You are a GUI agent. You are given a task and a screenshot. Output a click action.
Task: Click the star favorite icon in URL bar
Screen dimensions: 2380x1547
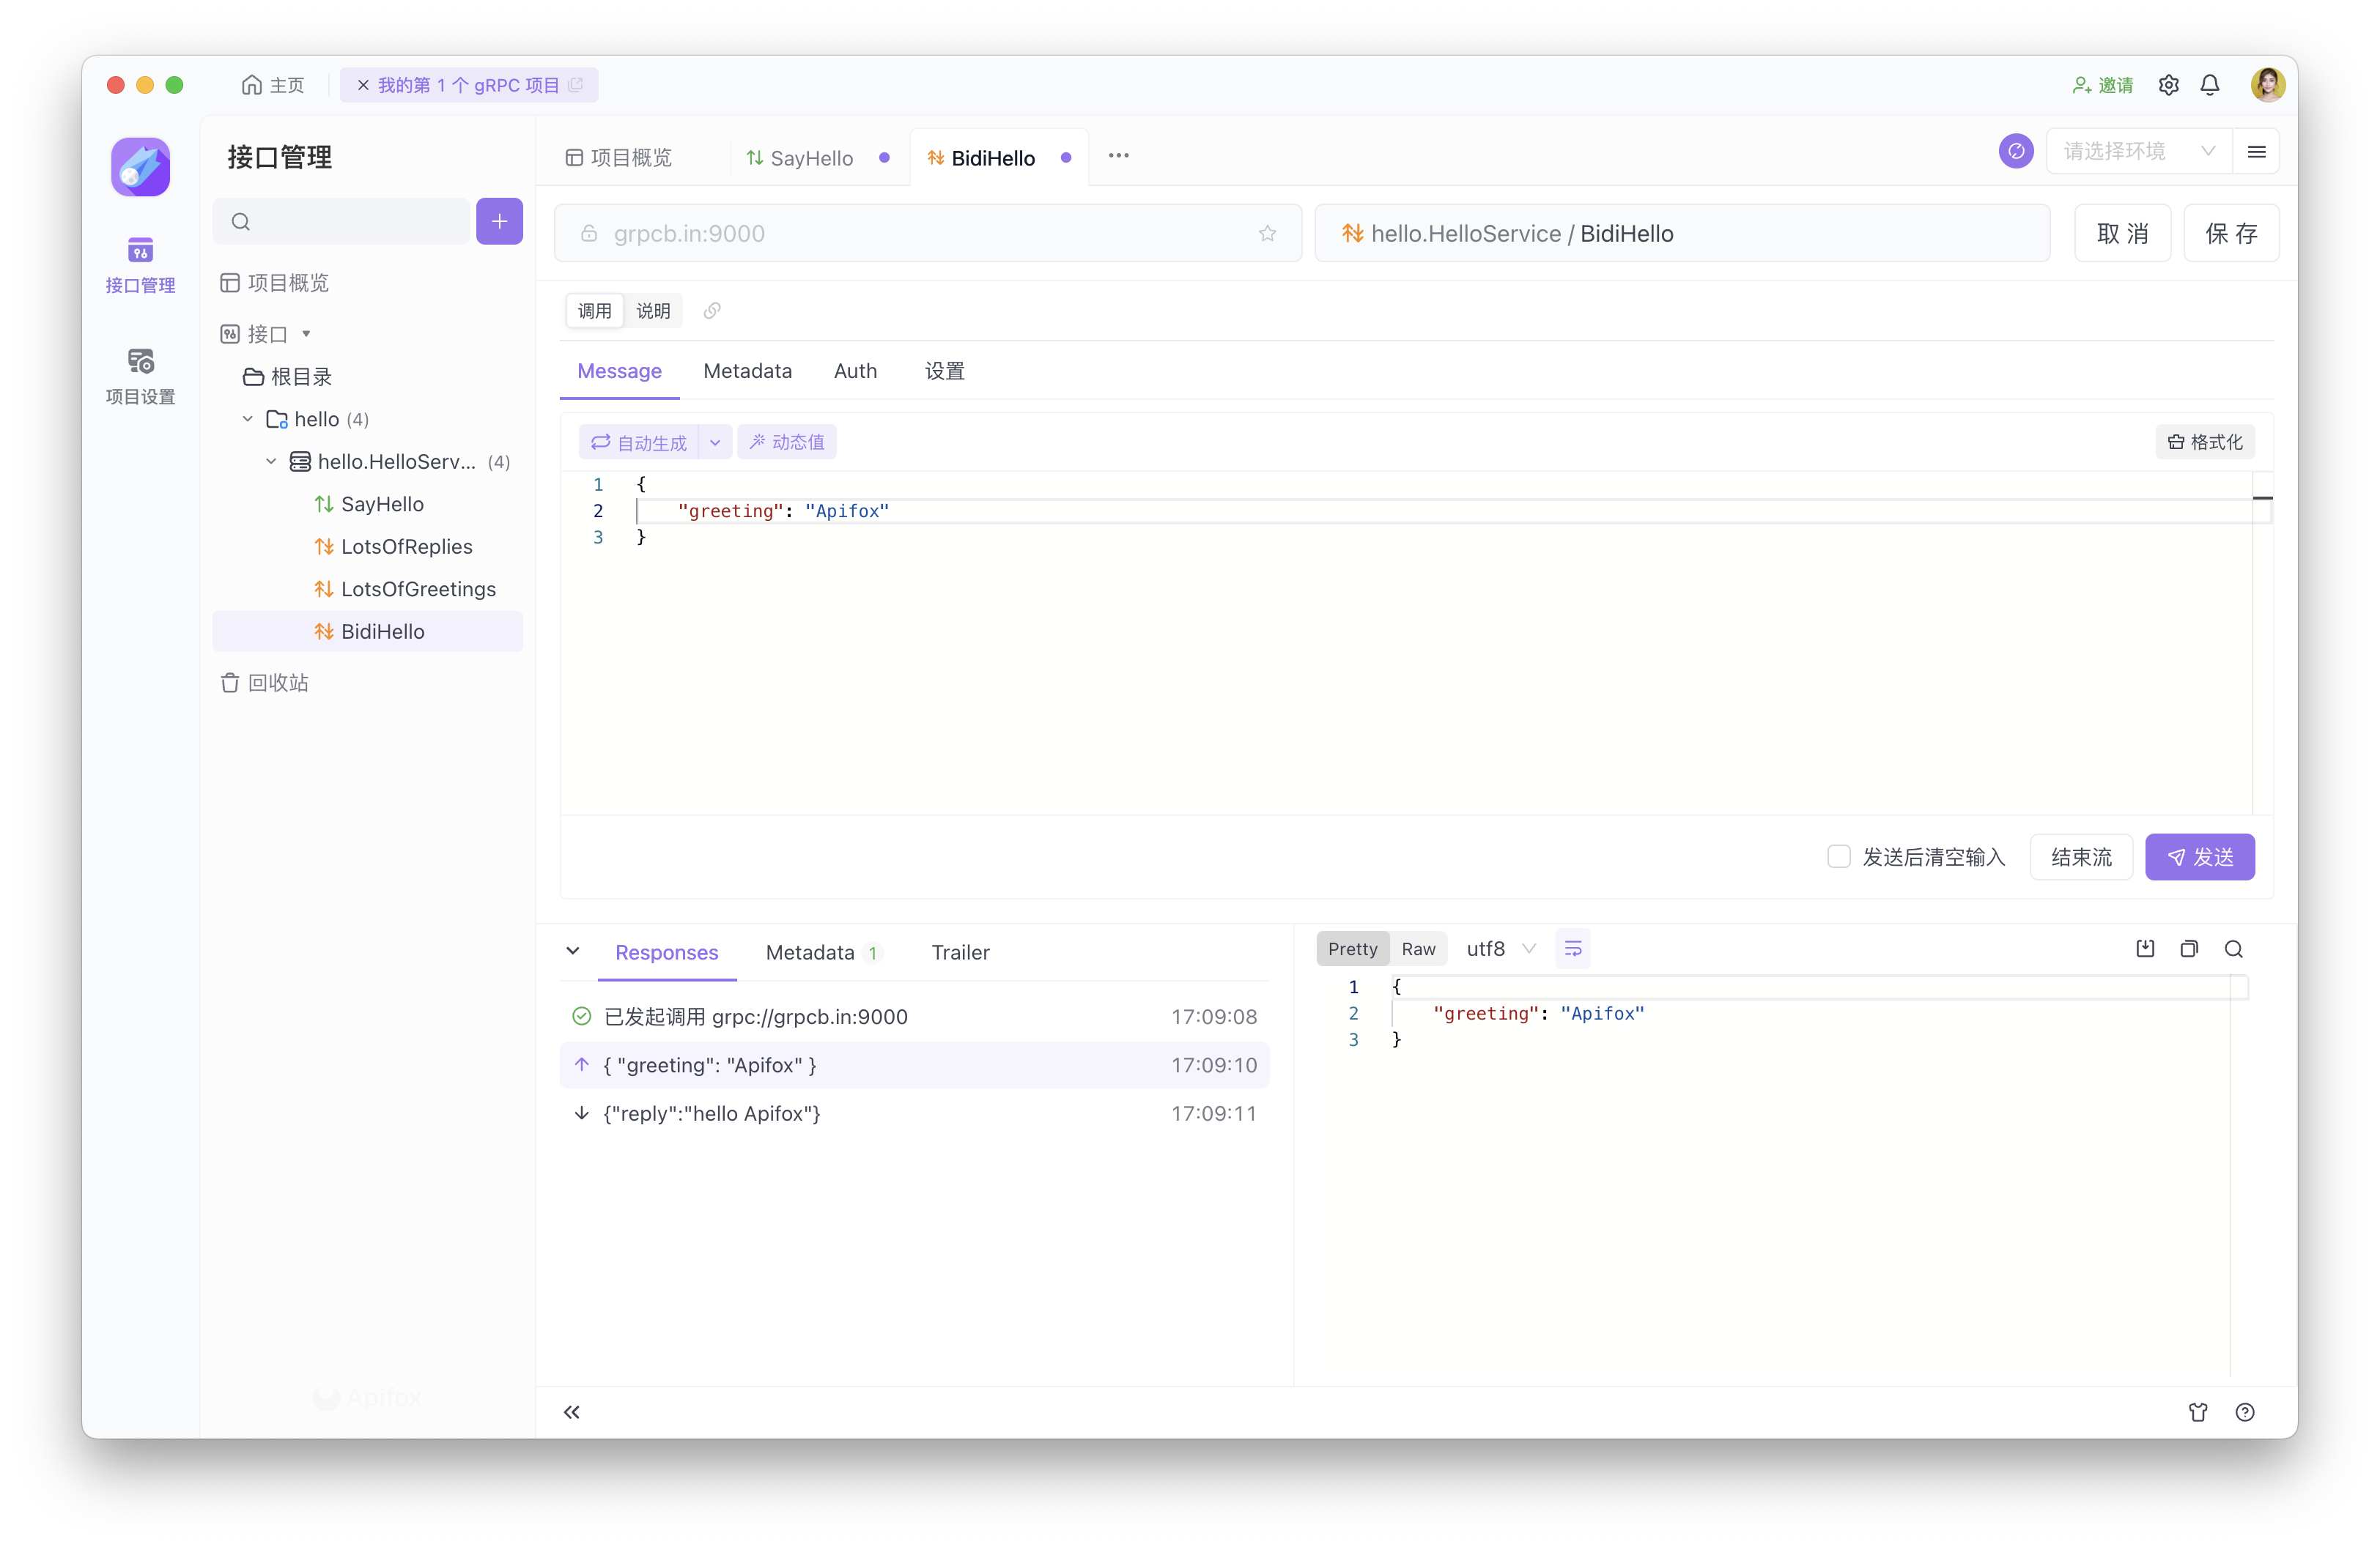[1267, 234]
